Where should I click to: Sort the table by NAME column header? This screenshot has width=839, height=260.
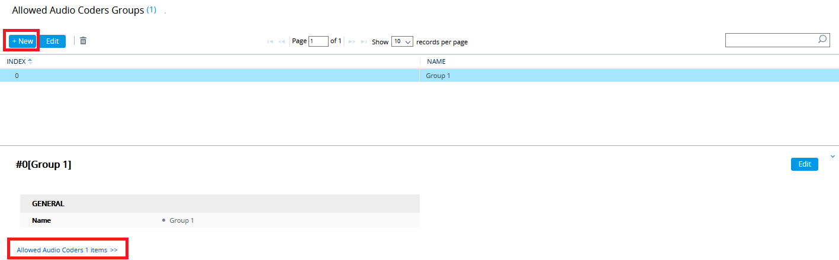[436, 61]
